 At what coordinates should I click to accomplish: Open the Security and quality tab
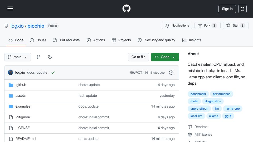pos(156,40)
